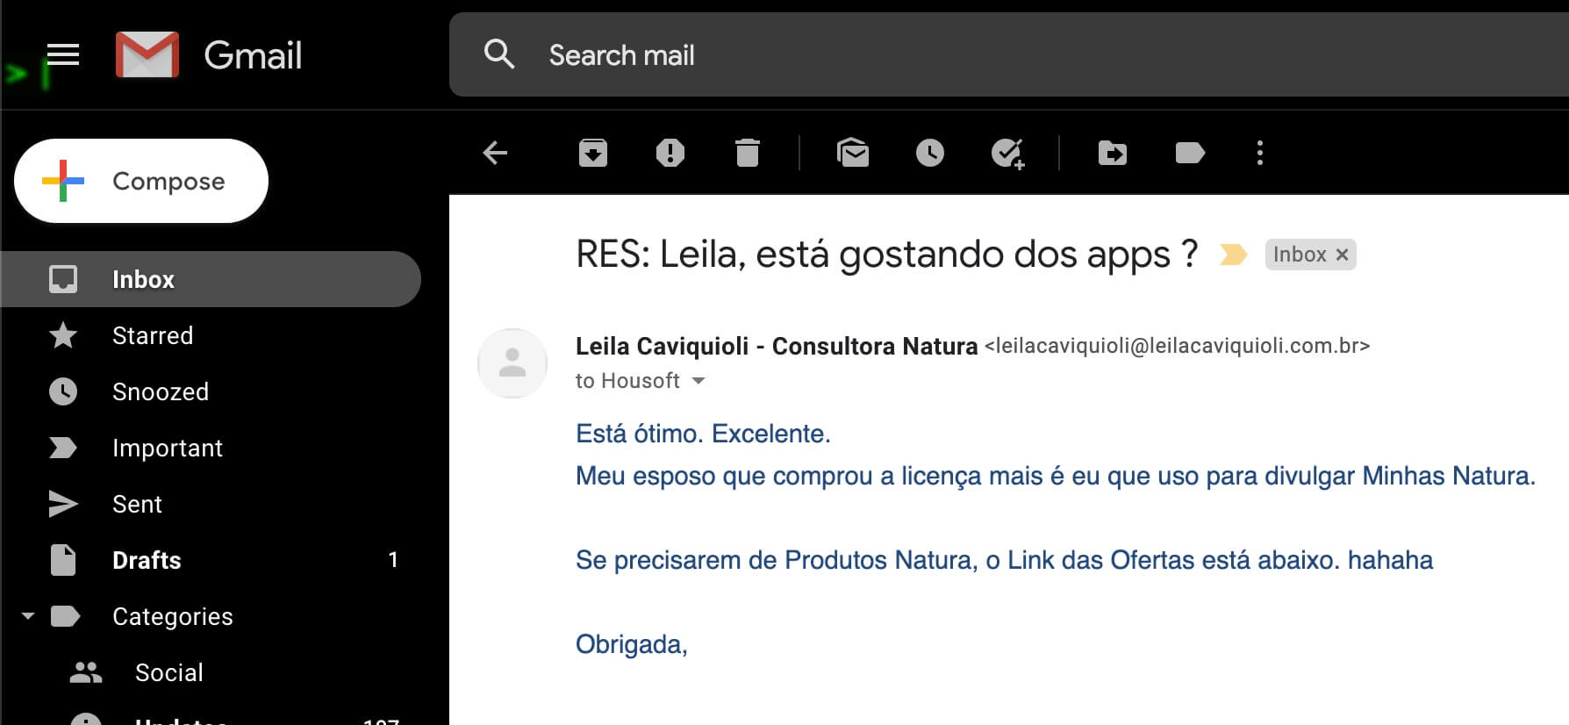Remove the Inbox label with X

click(1342, 255)
